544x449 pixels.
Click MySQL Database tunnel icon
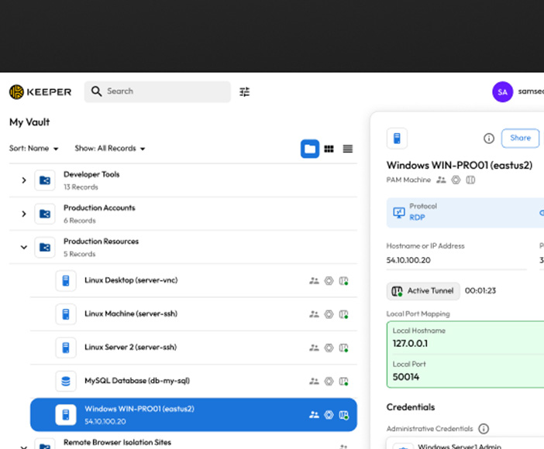(x=343, y=382)
